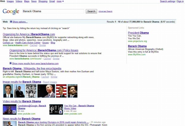Click the Google logo

[11, 12]
